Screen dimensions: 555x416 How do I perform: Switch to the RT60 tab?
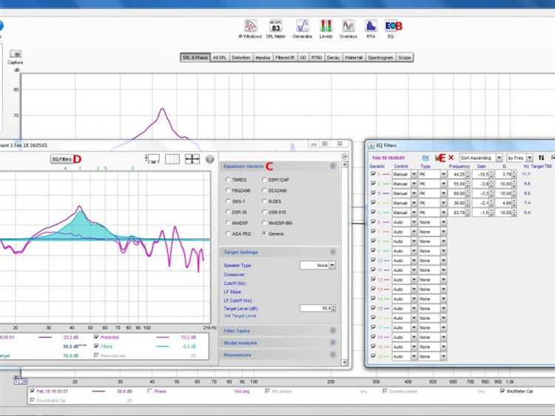click(317, 57)
